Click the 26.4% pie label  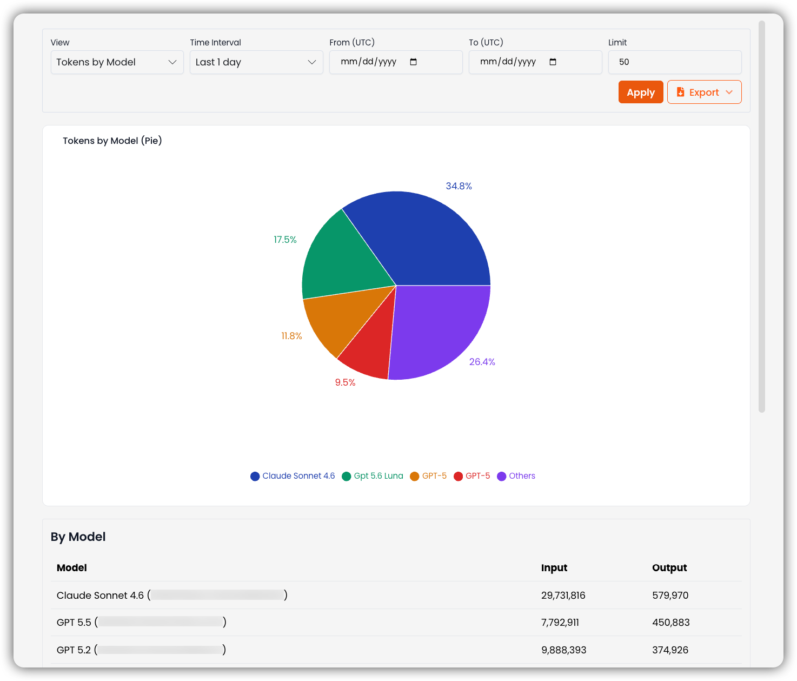(482, 362)
